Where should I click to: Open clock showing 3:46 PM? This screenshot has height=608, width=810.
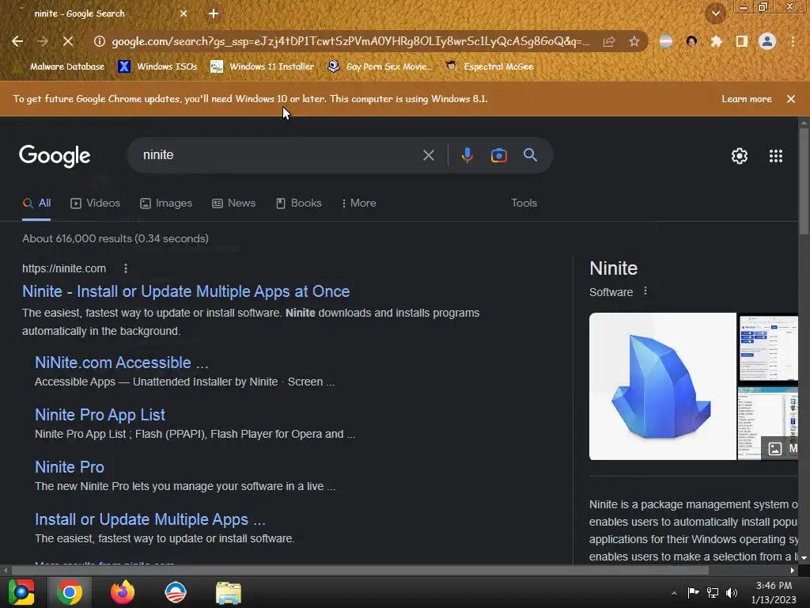tap(774, 592)
